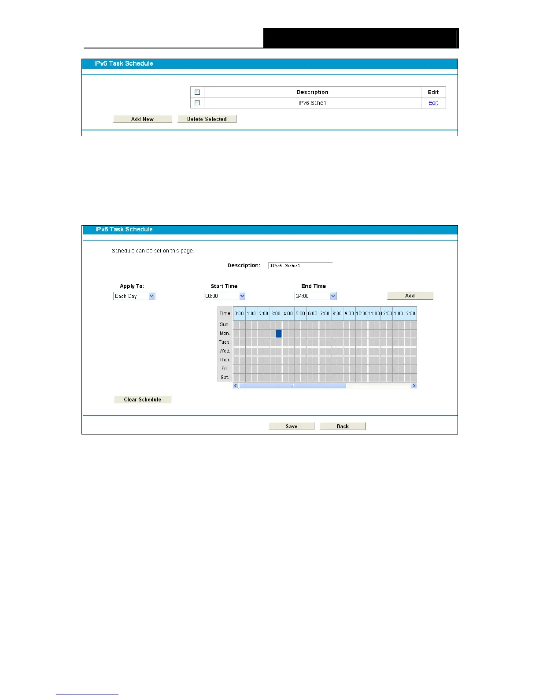The height and width of the screenshot is (698, 539).
Task: Select the Fri. row label
Action: point(225,368)
